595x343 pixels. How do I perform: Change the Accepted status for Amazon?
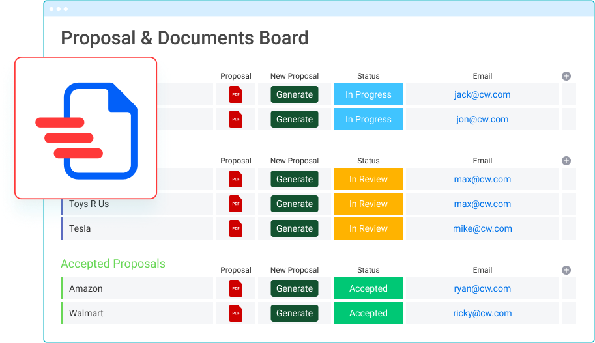tap(368, 288)
